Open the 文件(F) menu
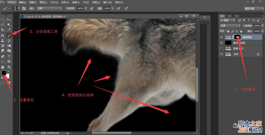This screenshot has width=265, height=135. (12, 2)
